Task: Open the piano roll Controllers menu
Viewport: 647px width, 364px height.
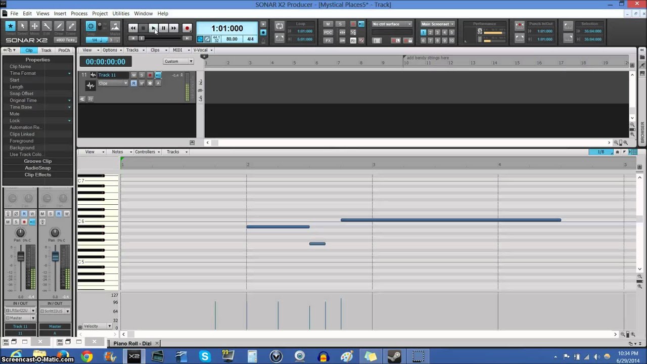Action: (147, 152)
